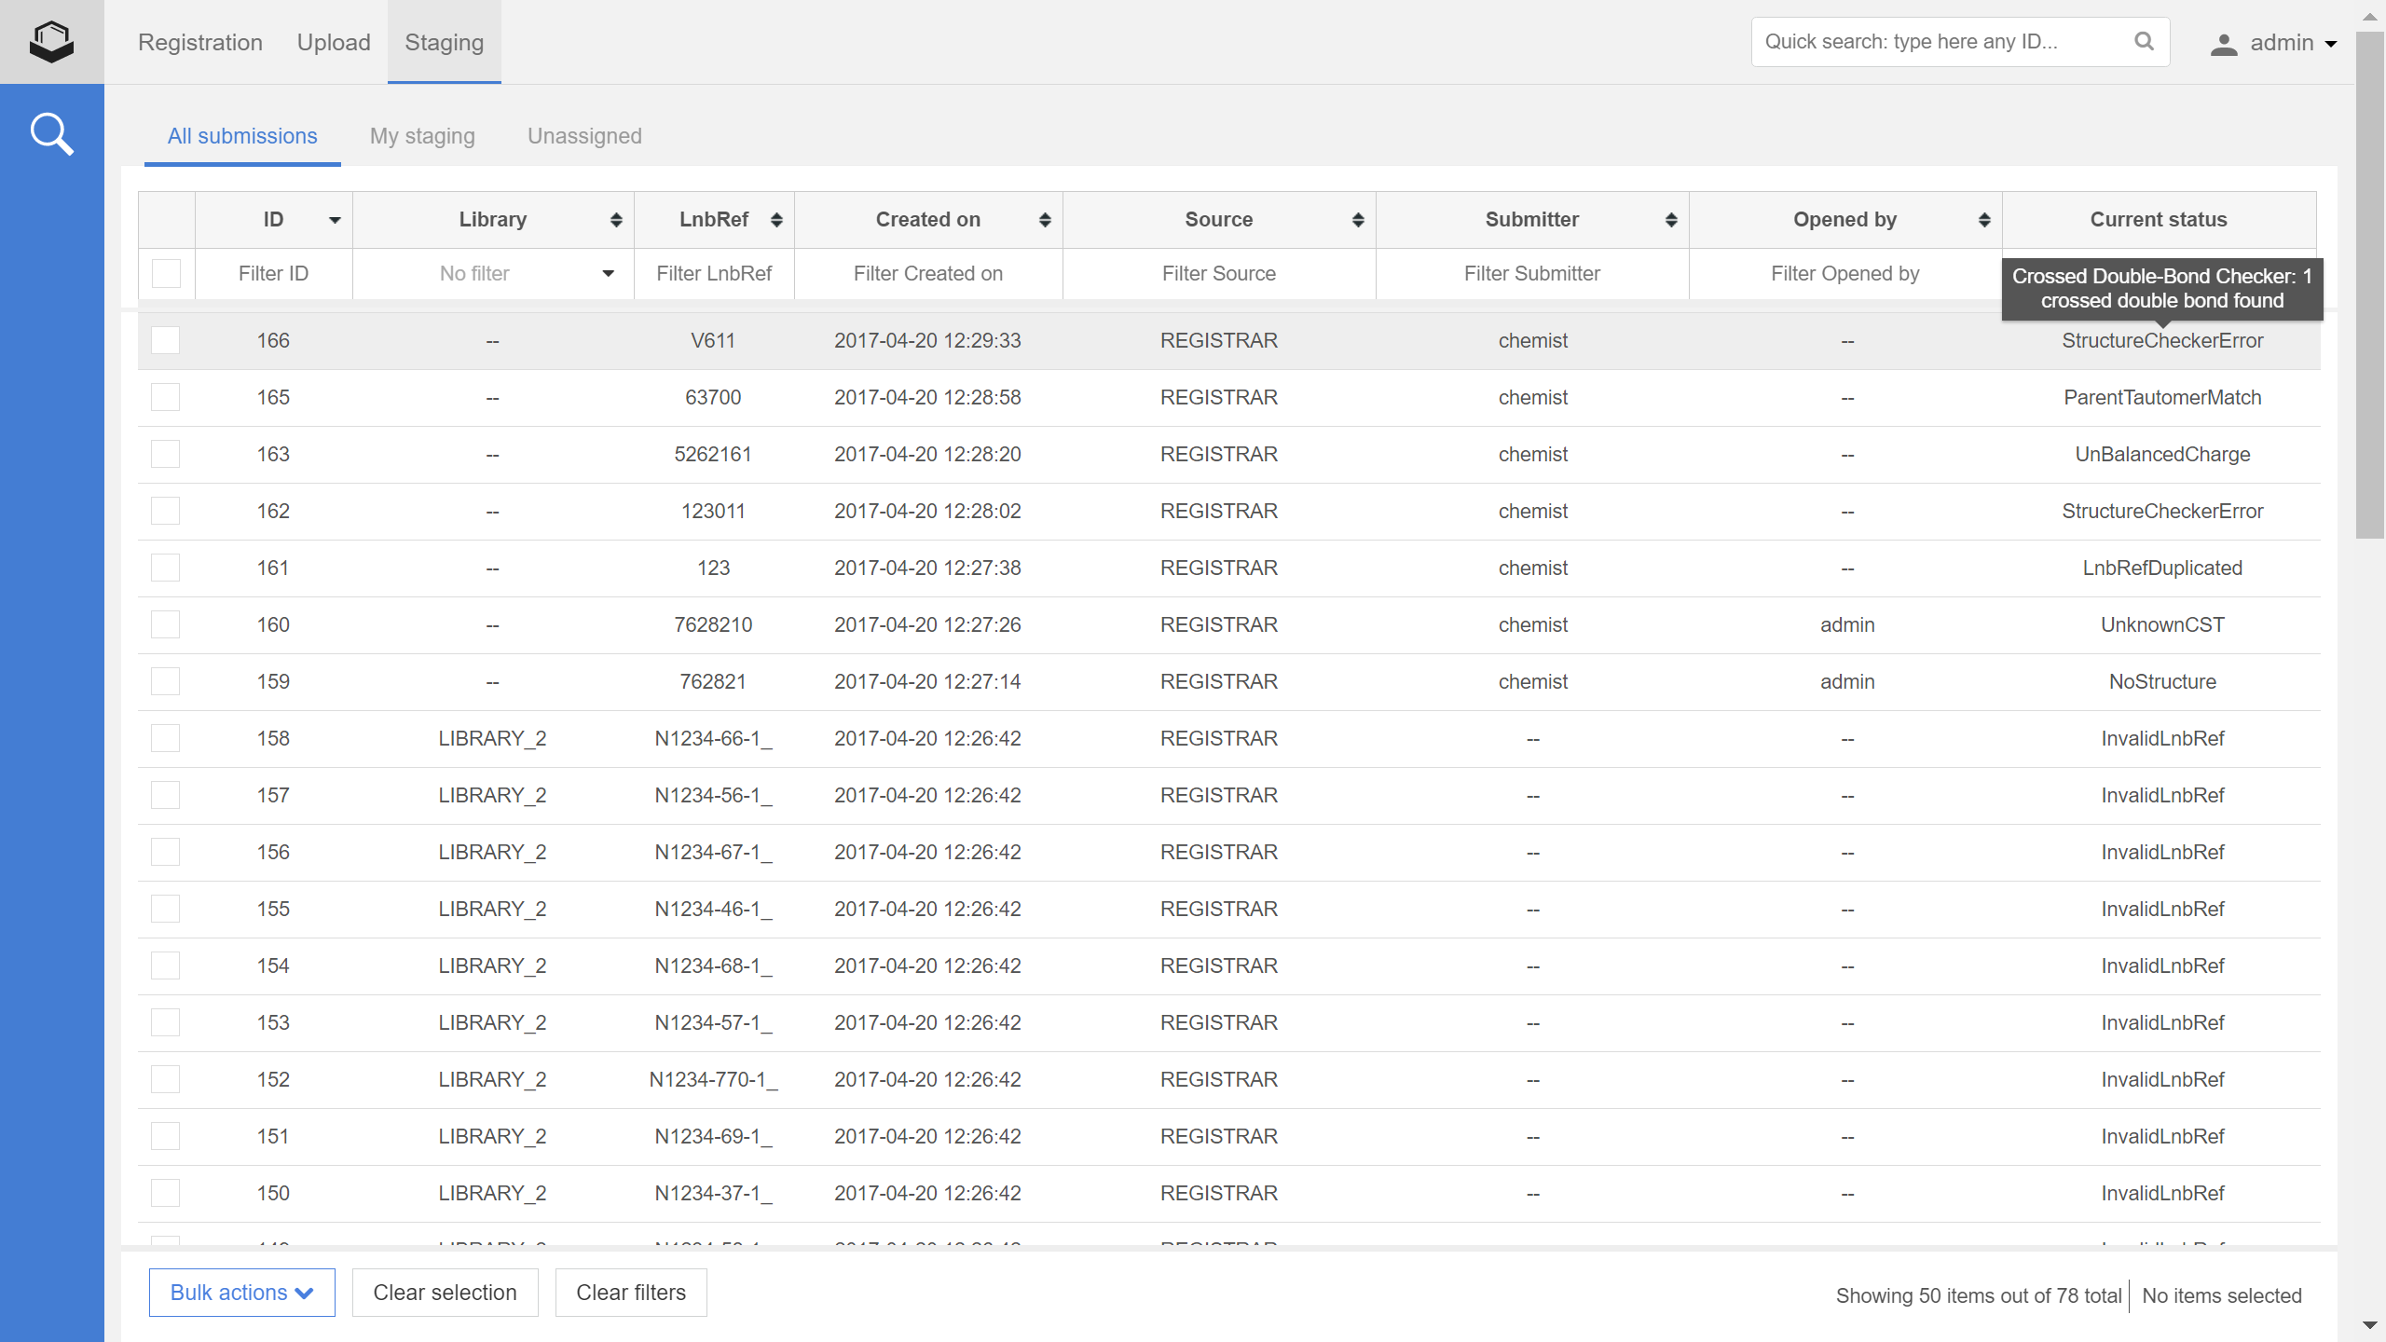Toggle the select-all checkbox in filter row
This screenshot has width=2386, height=1342.
166,274
